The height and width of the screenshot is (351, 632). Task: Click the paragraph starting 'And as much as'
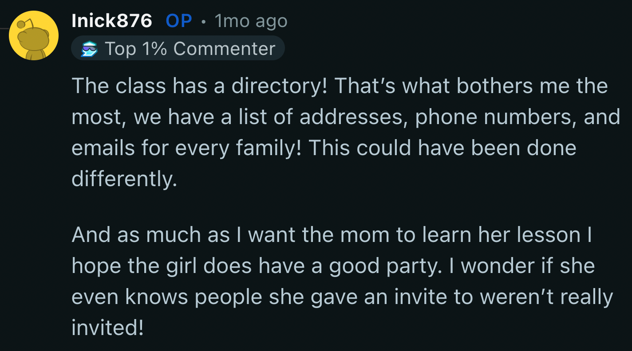[342, 281]
